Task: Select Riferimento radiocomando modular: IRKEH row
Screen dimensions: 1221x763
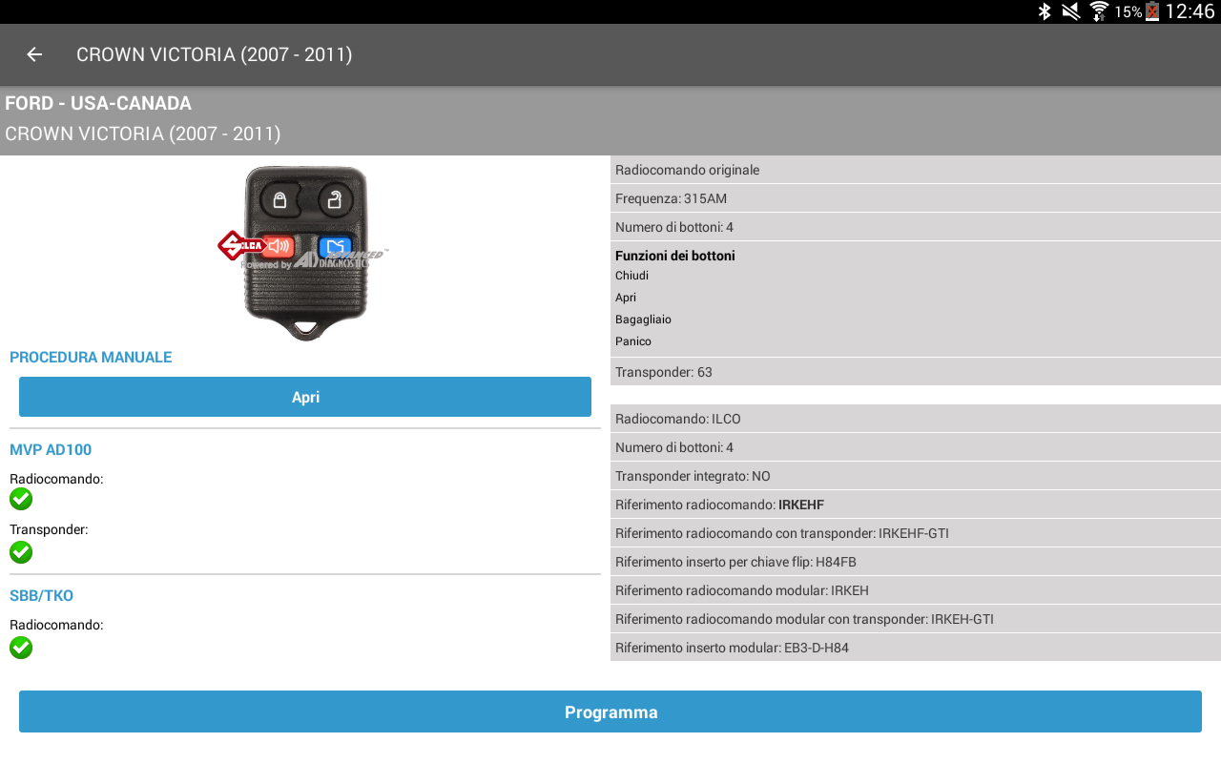Action: point(916,590)
